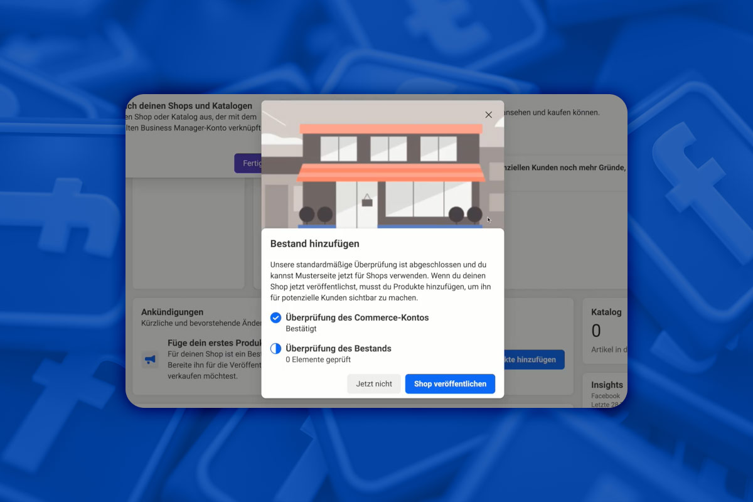Click the Katalog card heading

point(606,312)
